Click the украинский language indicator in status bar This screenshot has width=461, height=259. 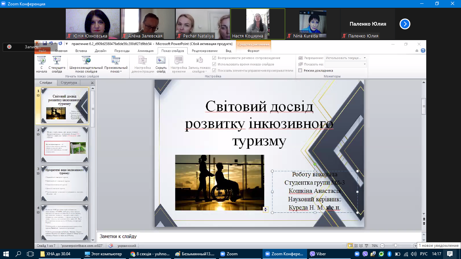click(x=126, y=246)
